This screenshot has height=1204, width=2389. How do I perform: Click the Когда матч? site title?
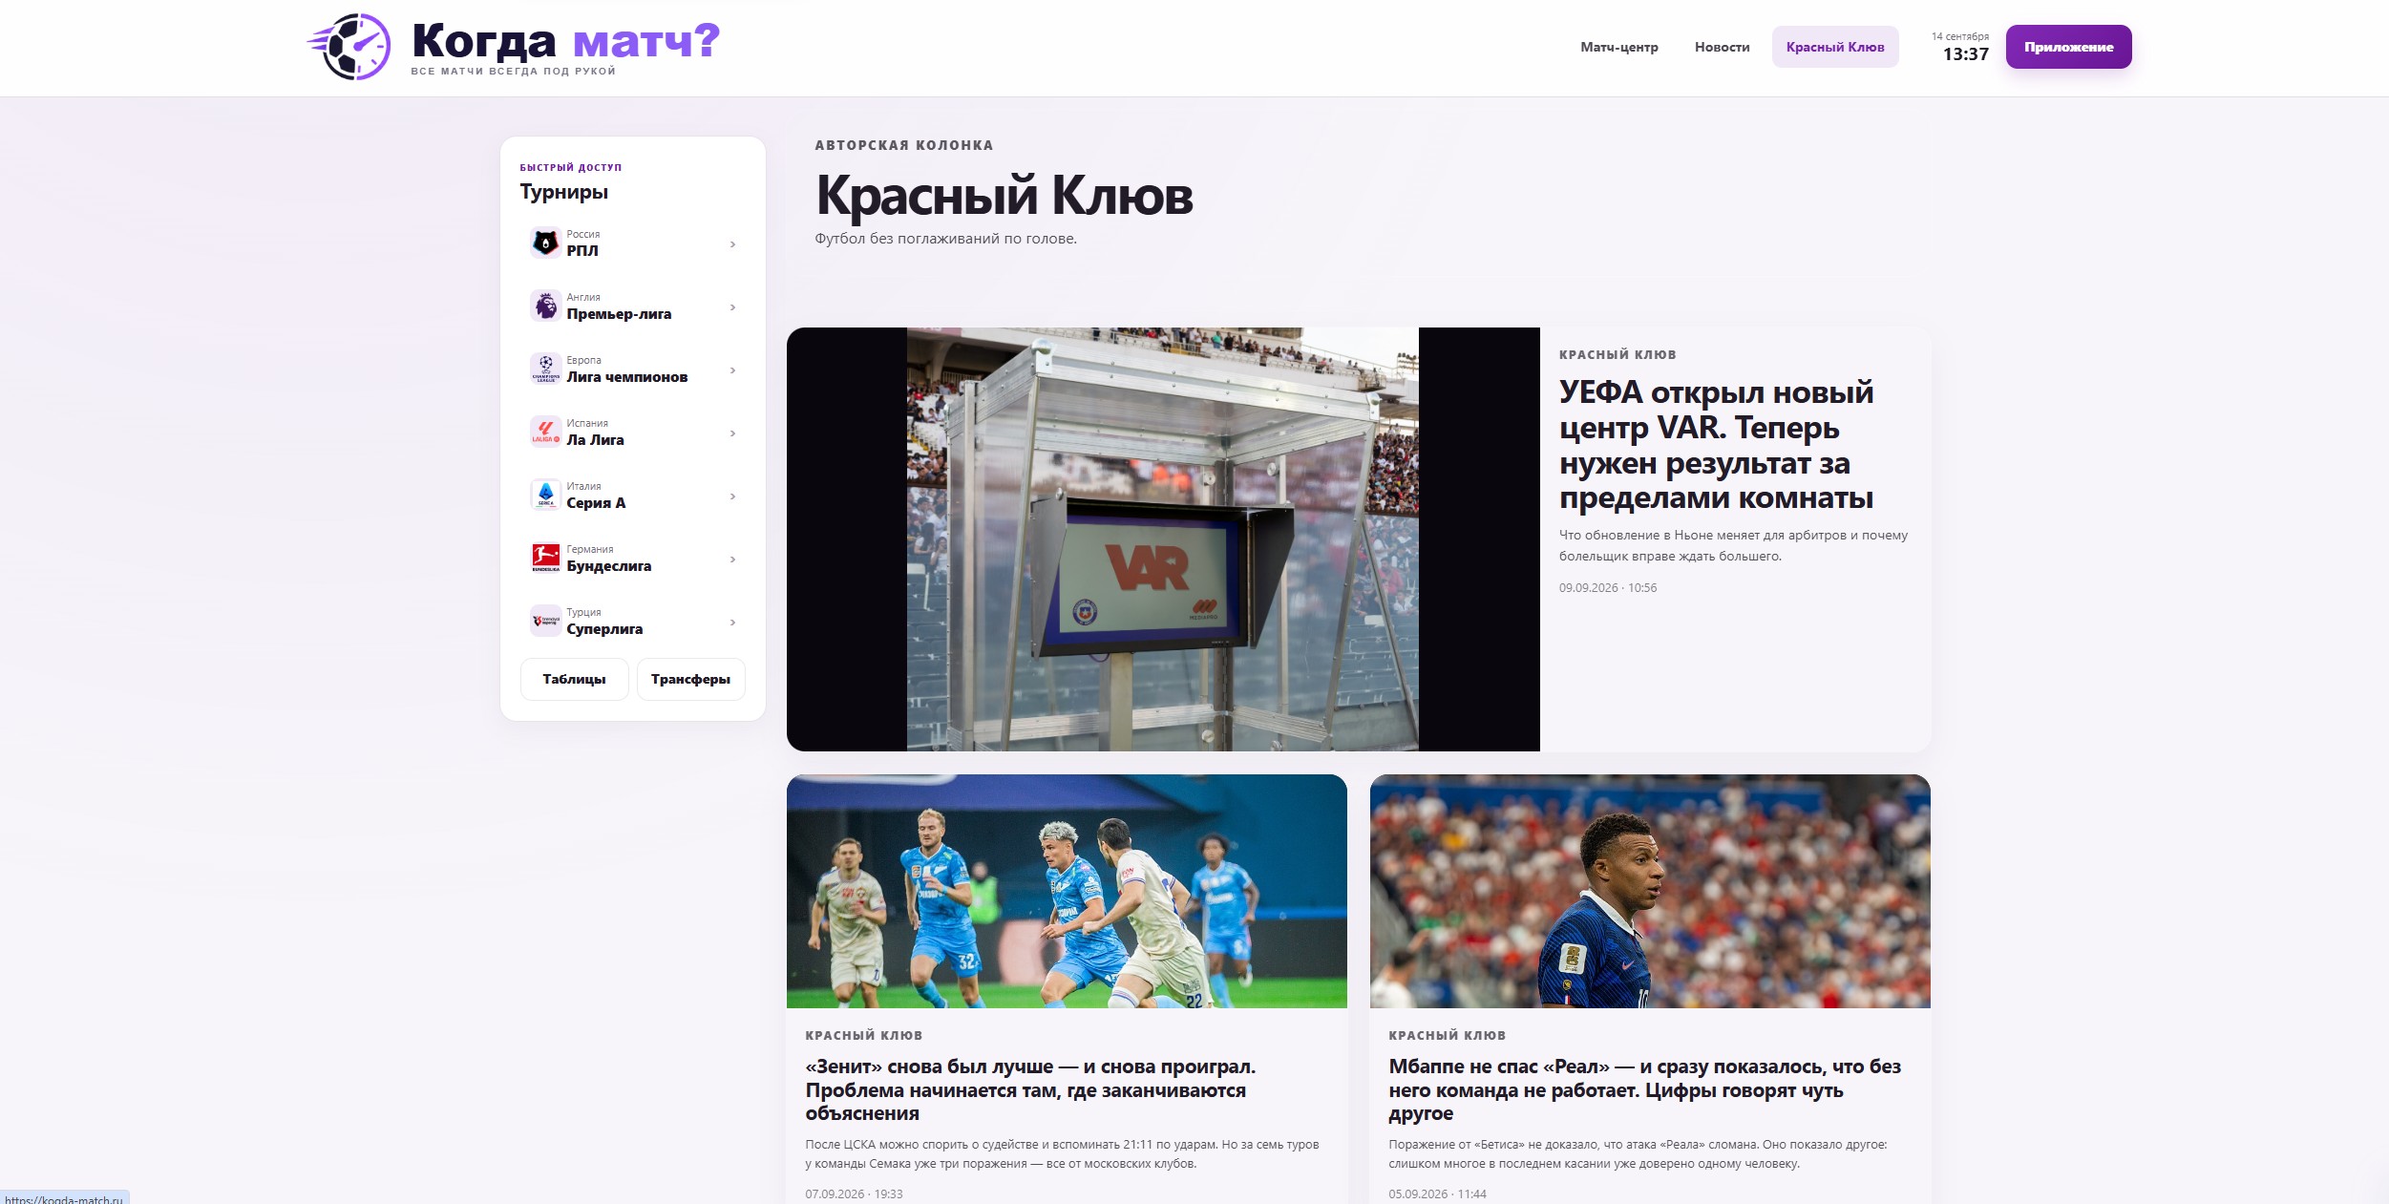[565, 41]
